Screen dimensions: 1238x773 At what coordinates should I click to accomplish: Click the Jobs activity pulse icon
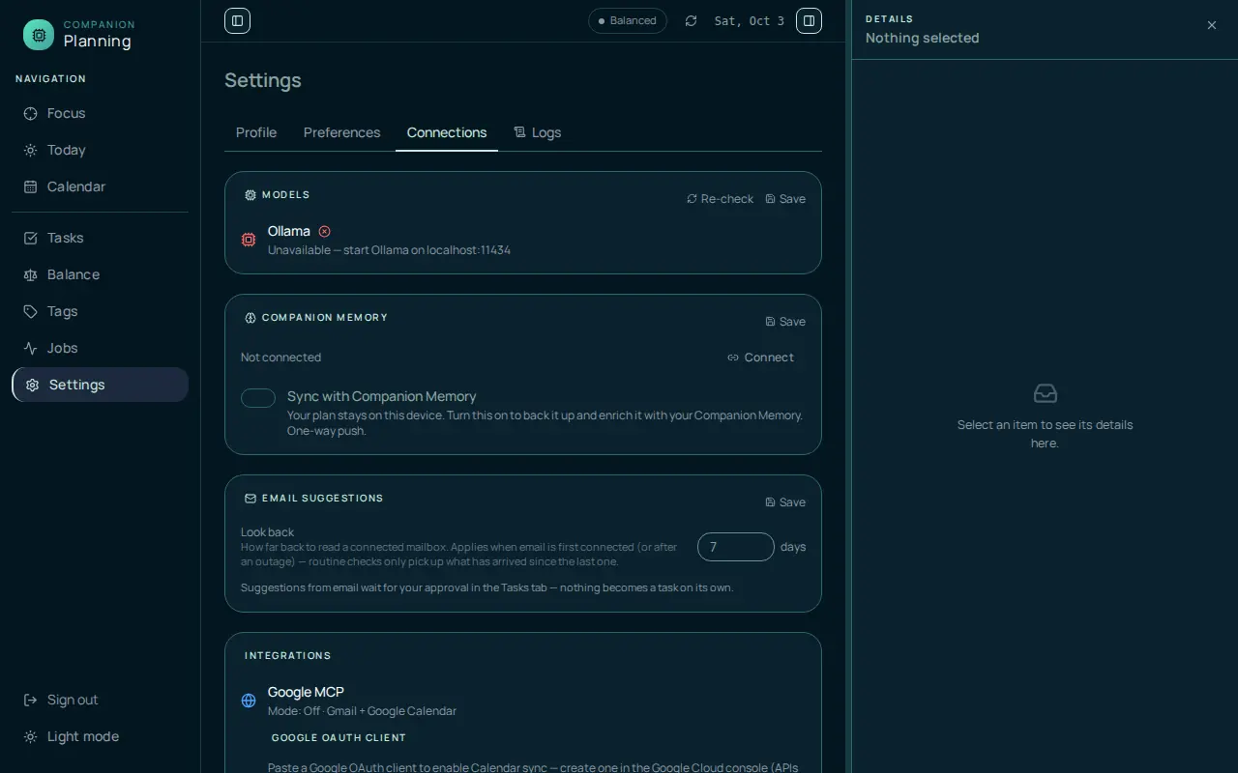(x=30, y=348)
